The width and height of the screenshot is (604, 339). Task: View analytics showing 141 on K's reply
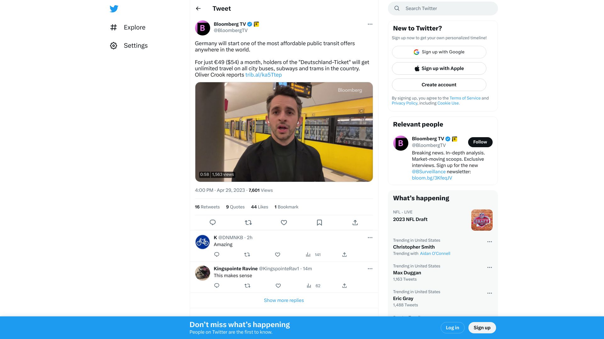pyautogui.click(x=313, y=255)
